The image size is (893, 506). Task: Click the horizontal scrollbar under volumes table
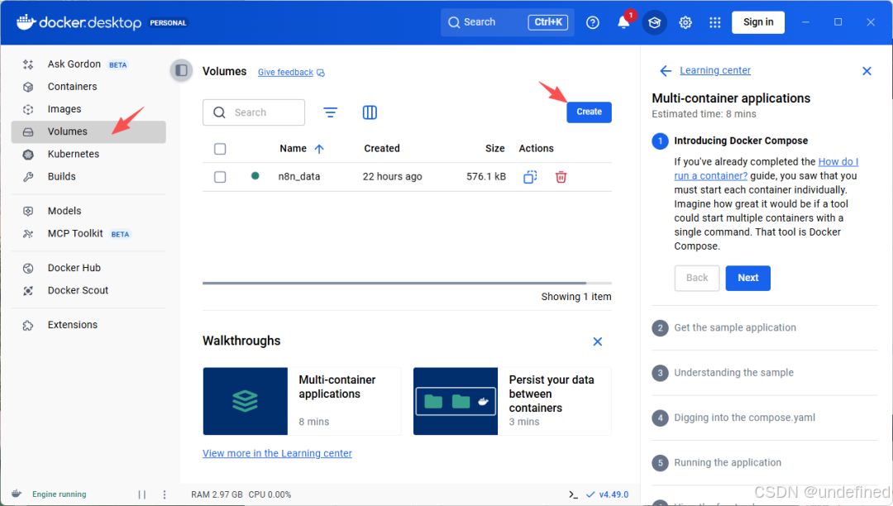[x=394, y=283]
